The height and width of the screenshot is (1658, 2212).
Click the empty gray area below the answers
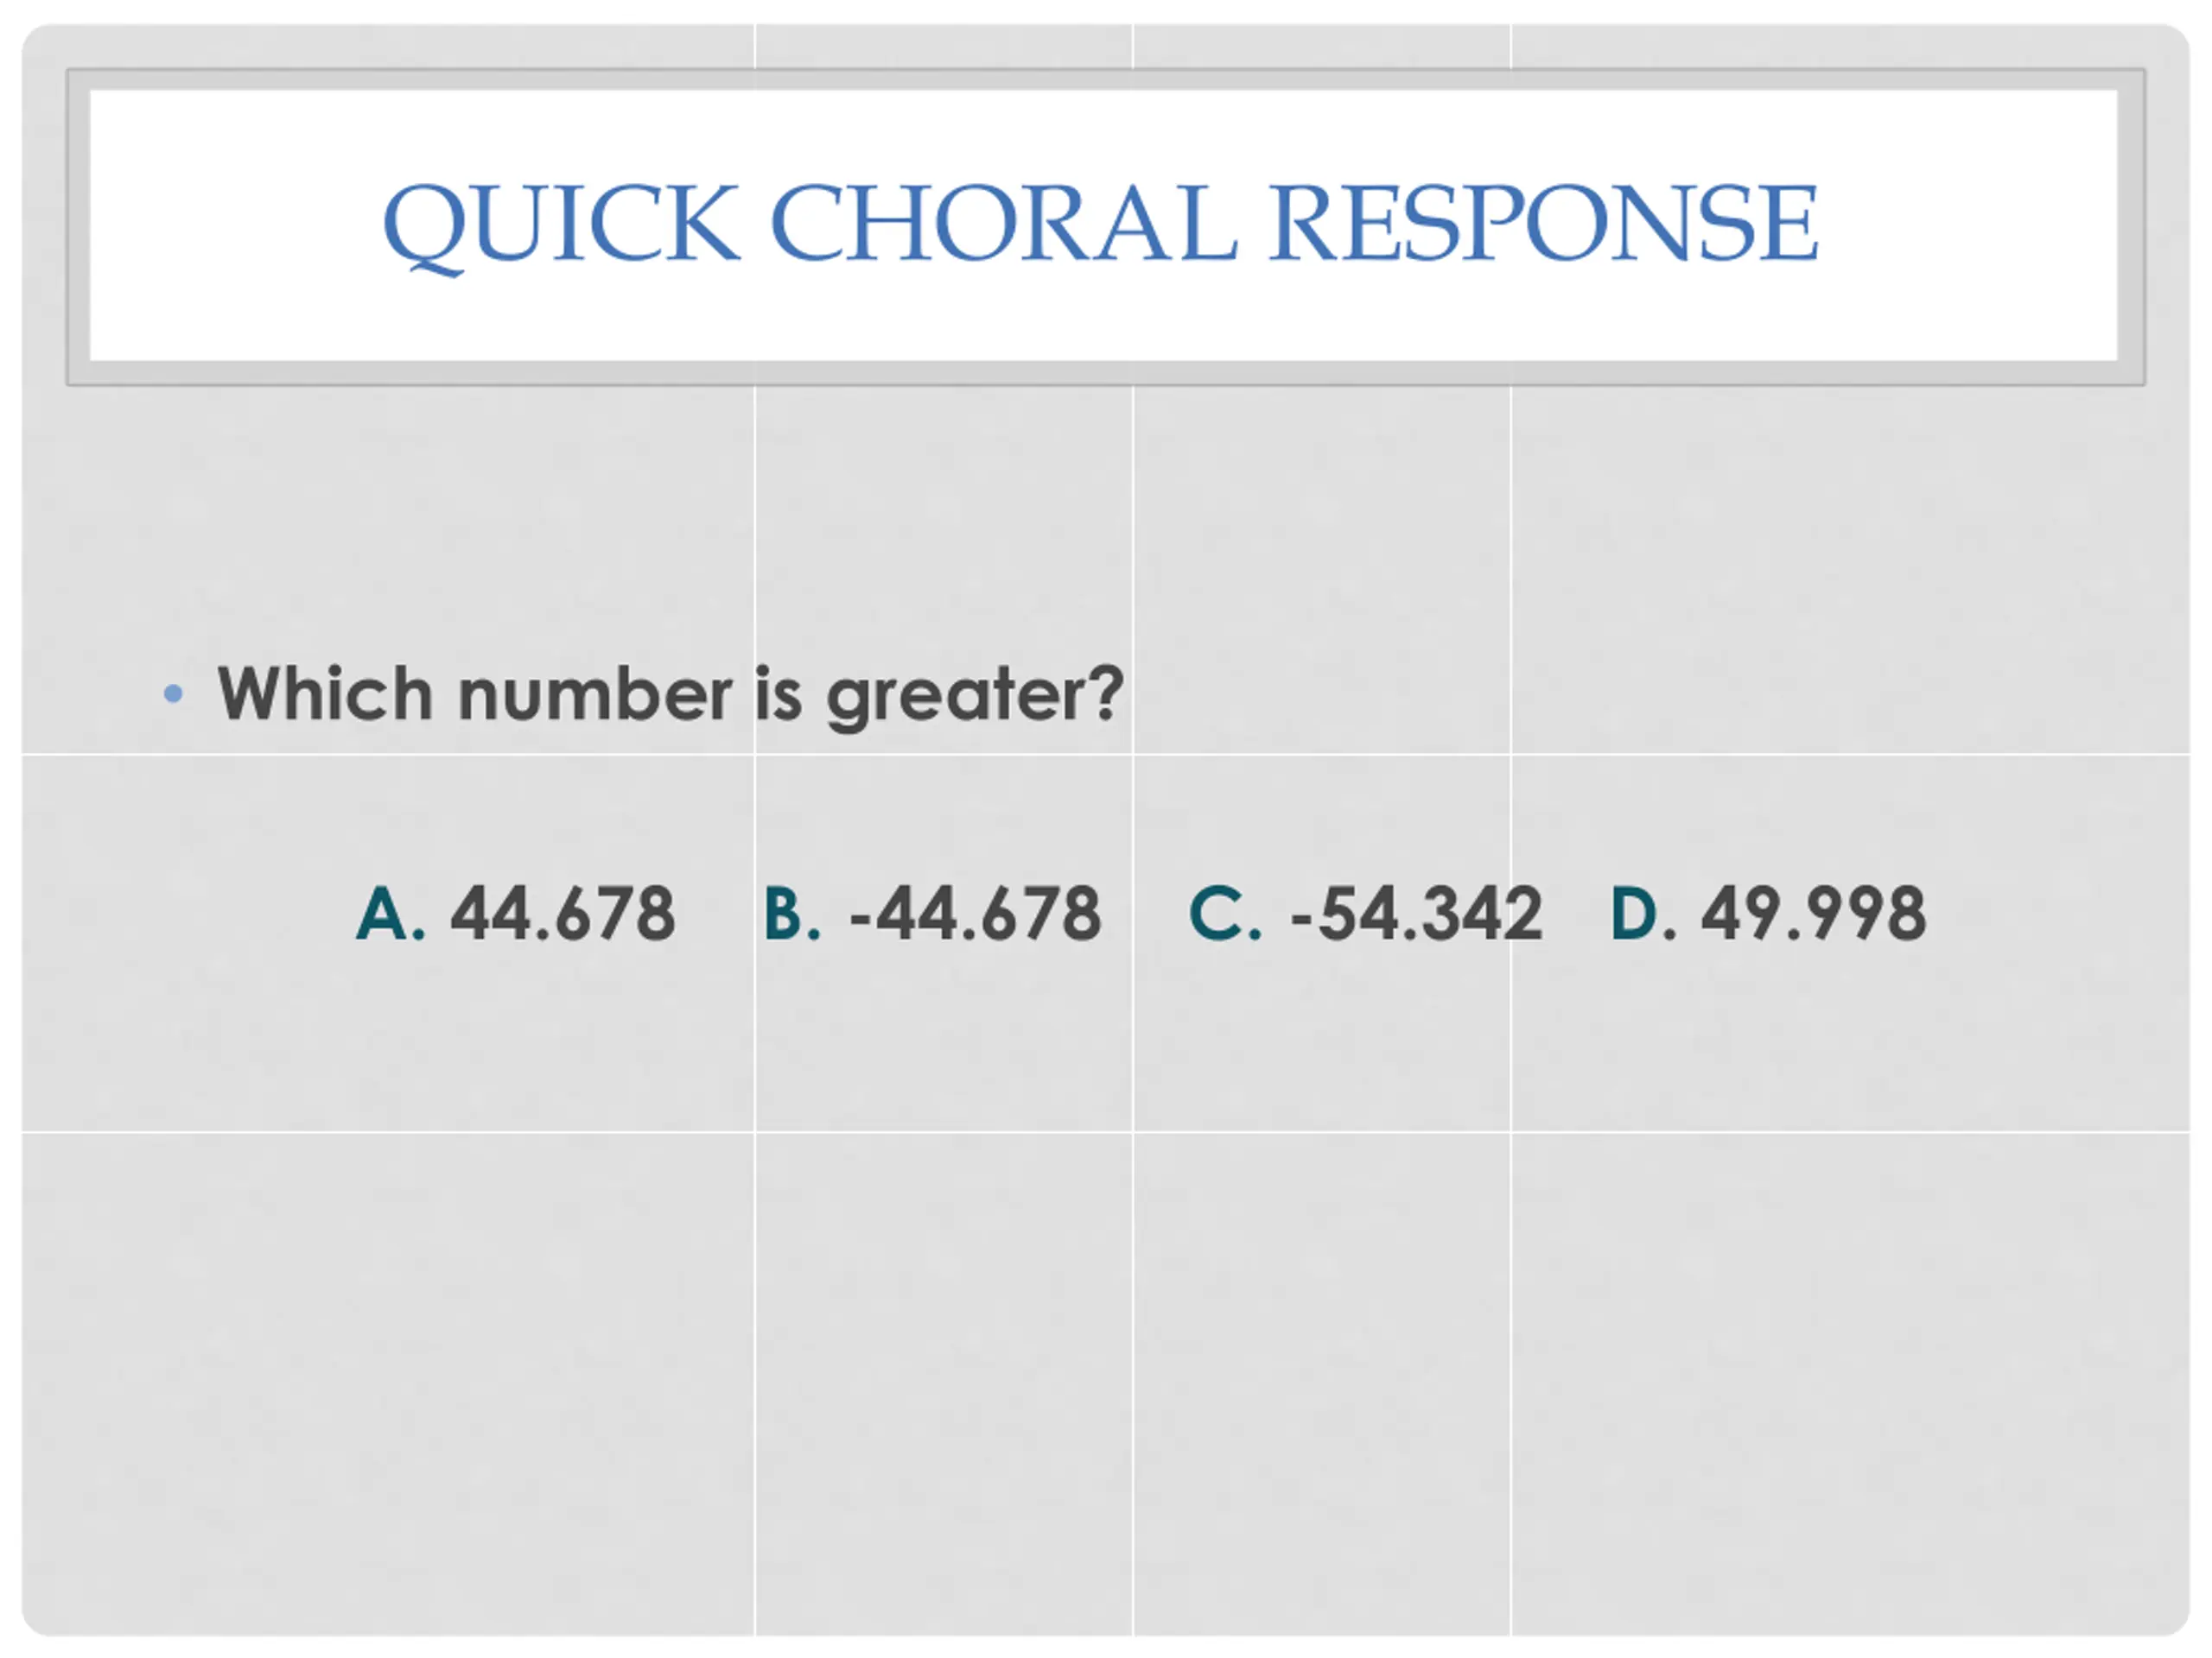tap(1100, 1349)
